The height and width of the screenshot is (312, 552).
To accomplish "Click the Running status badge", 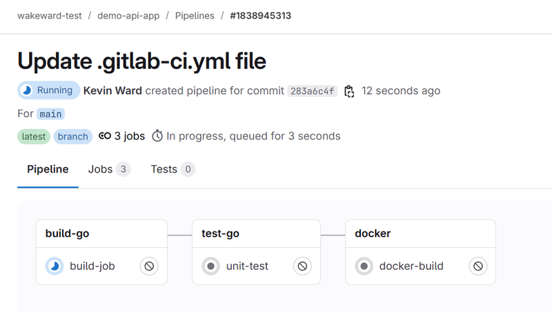I will (x=47, y=90).
